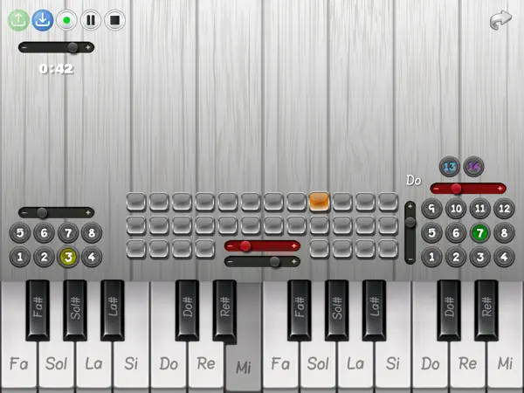Play the pressed Mi white key
Viewport: 524px width, 393px height.
(244, 366)
